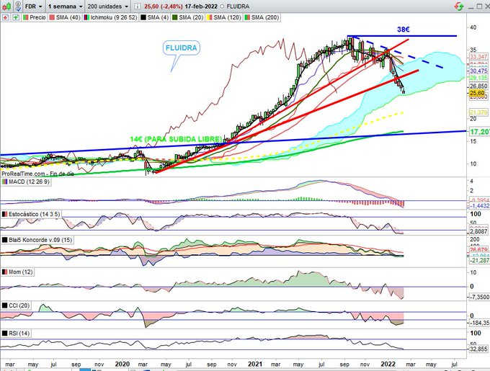
Task: Open the candlestick chart style icon
Action: tap(7, 6)
